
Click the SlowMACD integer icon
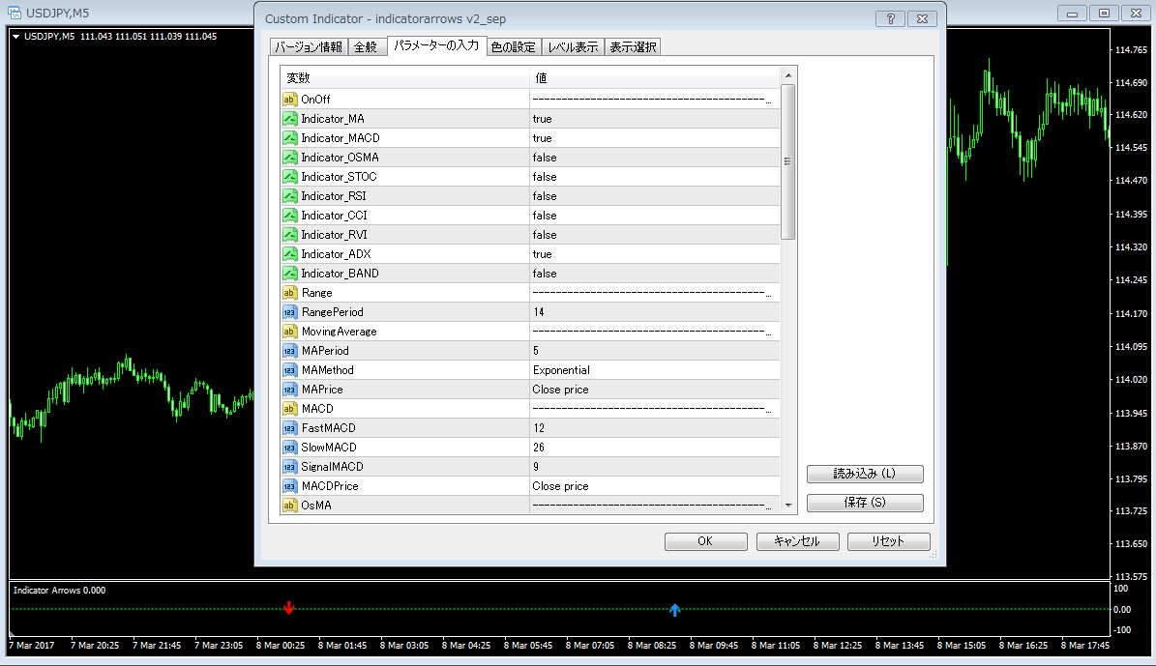[x=290, y=448]
